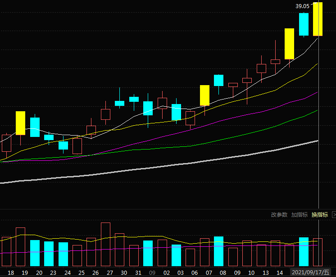Select the cyan candlestick just before the last candle
336x277 pixels.
pyautogui.click(x=304, y=24)
